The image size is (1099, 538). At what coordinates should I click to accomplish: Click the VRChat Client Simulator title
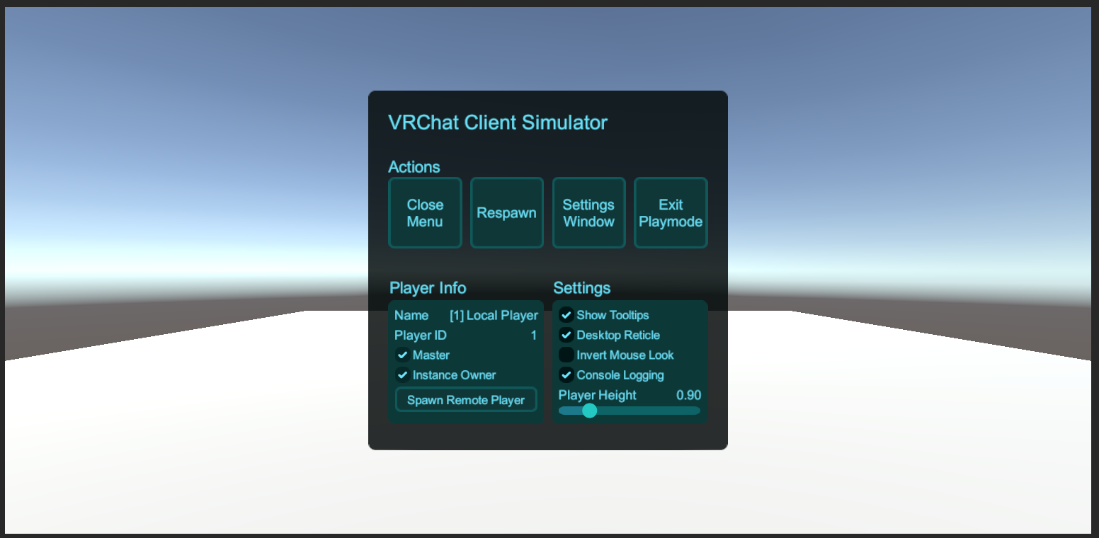point(498,122)
